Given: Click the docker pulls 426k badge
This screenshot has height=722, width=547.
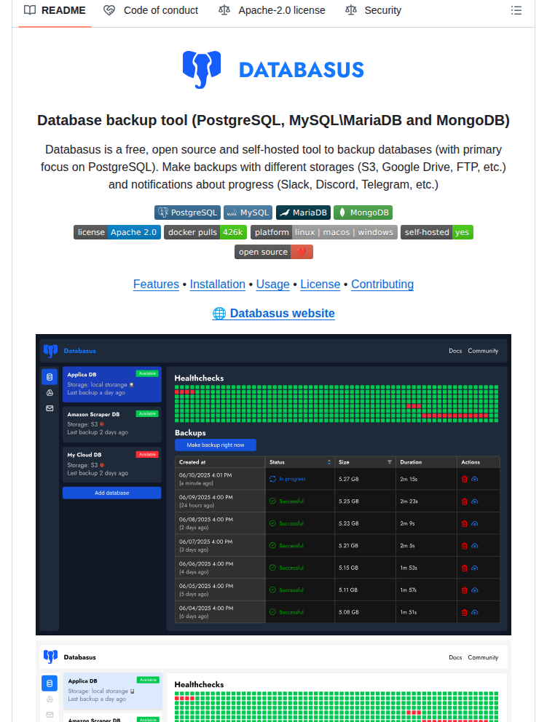Looking at the screenshot, I should tap(205, 232).
